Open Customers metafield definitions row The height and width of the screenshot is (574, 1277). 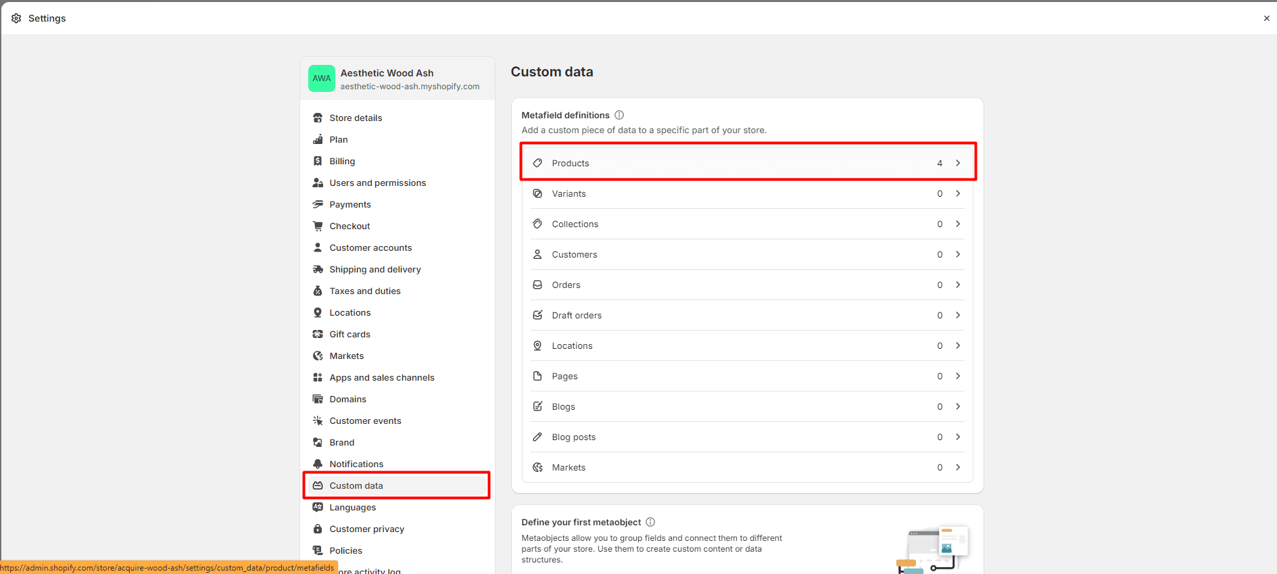[x=747, y=254]
